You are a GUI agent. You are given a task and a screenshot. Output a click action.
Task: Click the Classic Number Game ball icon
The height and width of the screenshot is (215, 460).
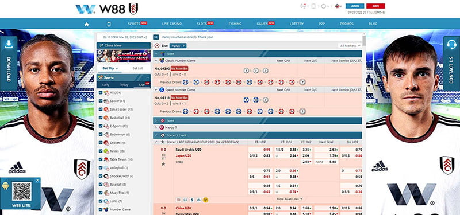pyautogui.click(x=162, y=61)
